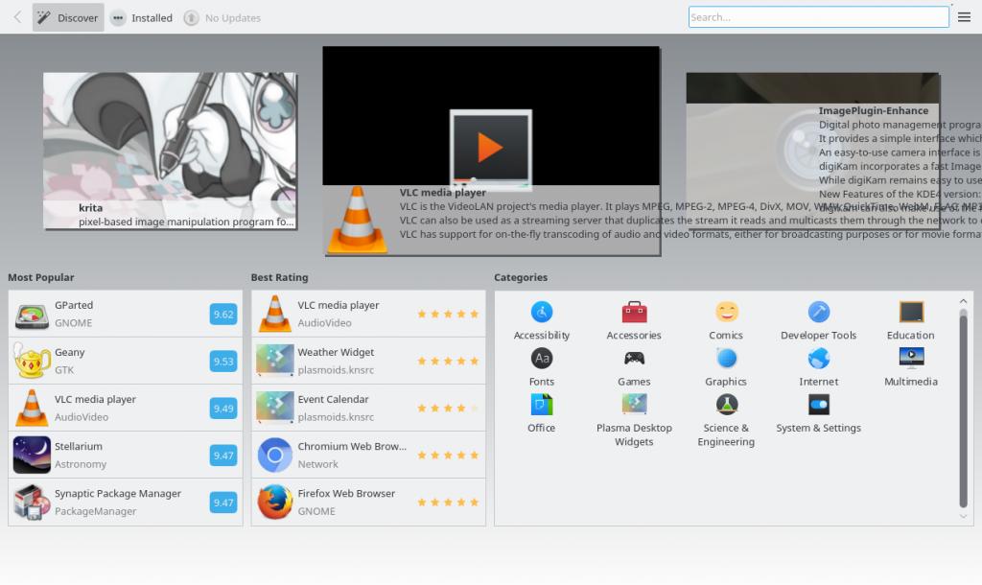This screenshot has height=585, width=982.
Task: Switch to the Installed tab
Action: (x=142, y=17)
